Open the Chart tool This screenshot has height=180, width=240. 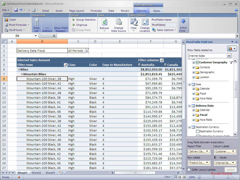point(10,20)
